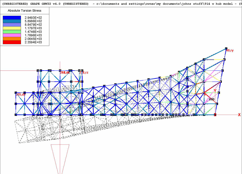The width and height of the screenshot is (242, 174).
Task: Click the 282,dx node label
Action: click(65, 73)
